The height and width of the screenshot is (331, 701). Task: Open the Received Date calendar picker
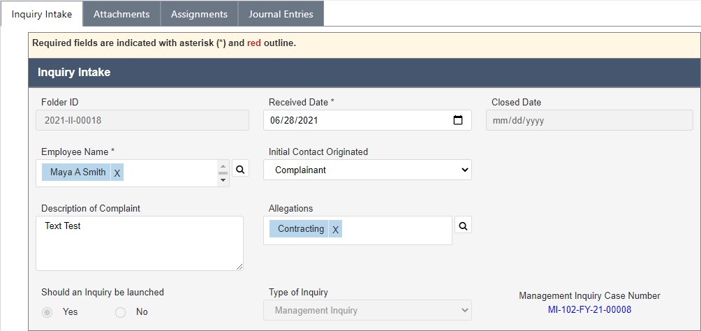(x=458, y=120)
